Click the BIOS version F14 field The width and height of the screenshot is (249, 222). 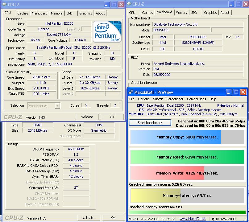(198, 69)
